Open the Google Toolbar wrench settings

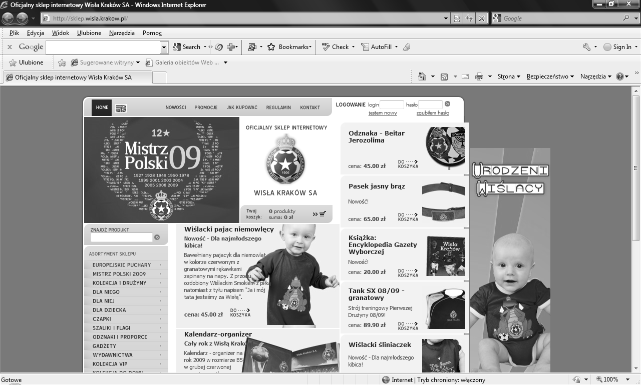pyautogui.click(x=586, y=47)
